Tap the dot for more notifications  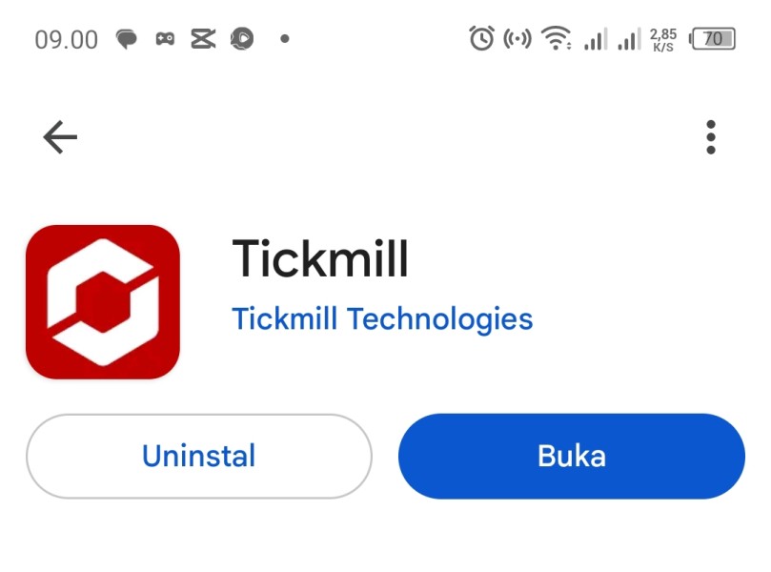[284, 39]
